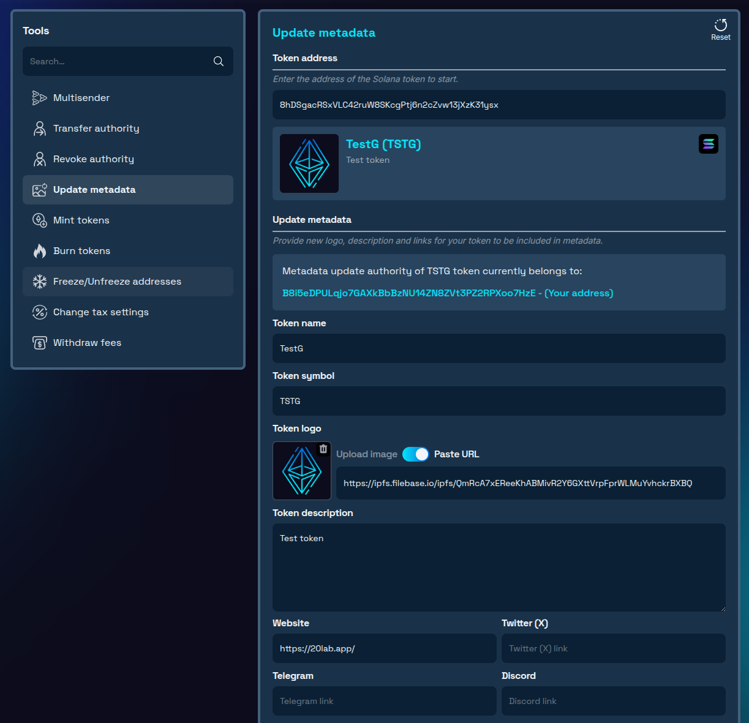Click the Reset icon at top right
This screenshot has height=723, width=749.
click(720, 24)
